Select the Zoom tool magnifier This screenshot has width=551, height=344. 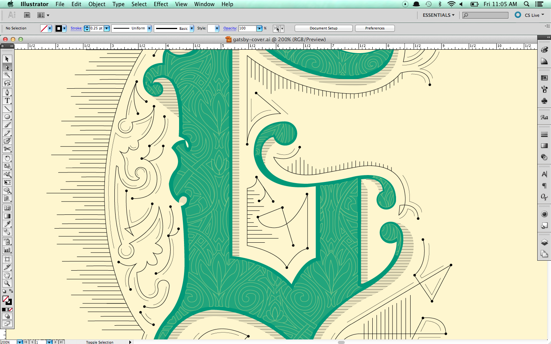(x=7, y=283)
